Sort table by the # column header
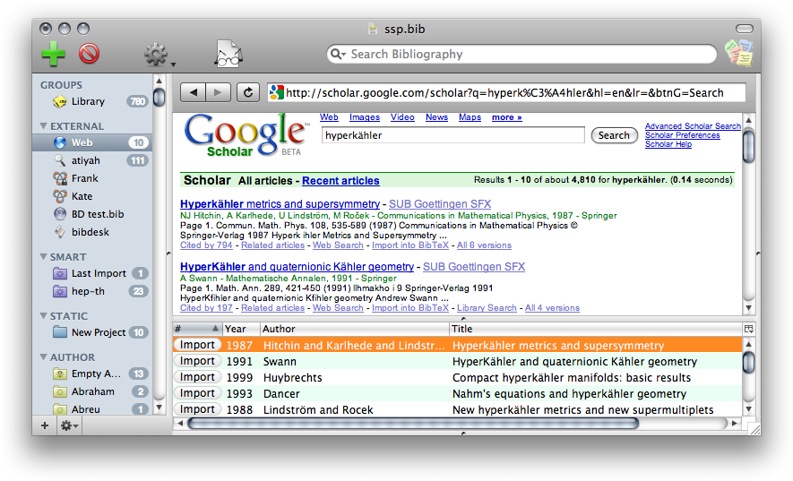Screen dimensions: 793x481 [x=197, y=329]
